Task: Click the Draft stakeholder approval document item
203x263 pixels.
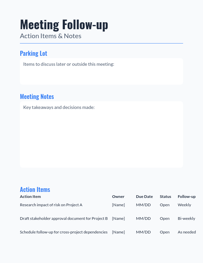Action: tap(64, 219)
